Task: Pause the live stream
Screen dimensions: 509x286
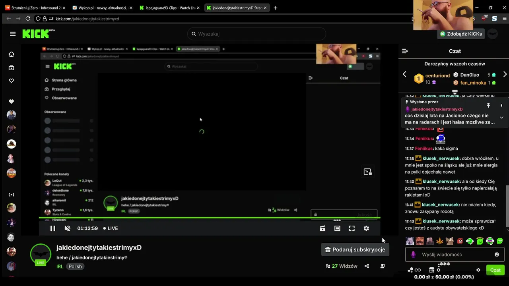Action: click(x=52, y=228)
